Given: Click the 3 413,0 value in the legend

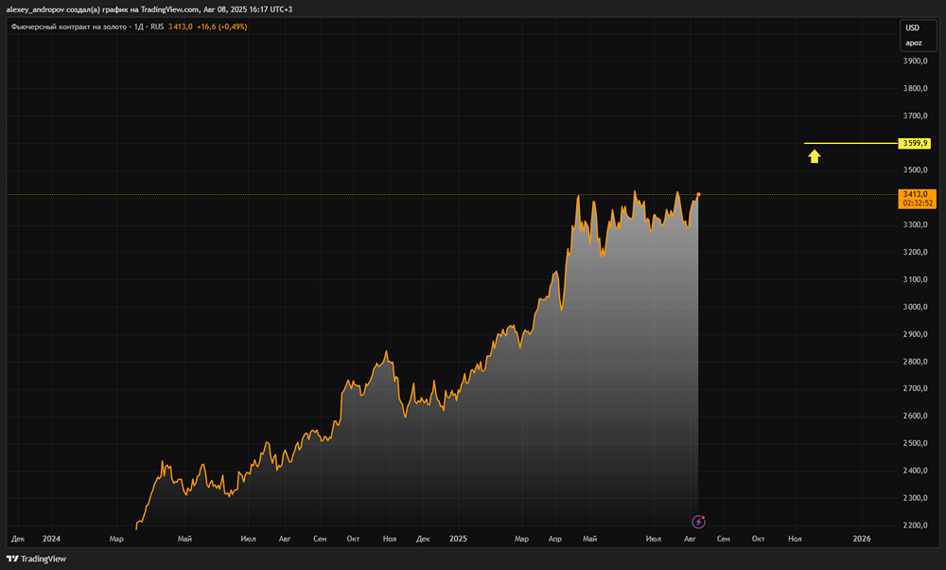Looking at the screenshot, I should (181, 27).
